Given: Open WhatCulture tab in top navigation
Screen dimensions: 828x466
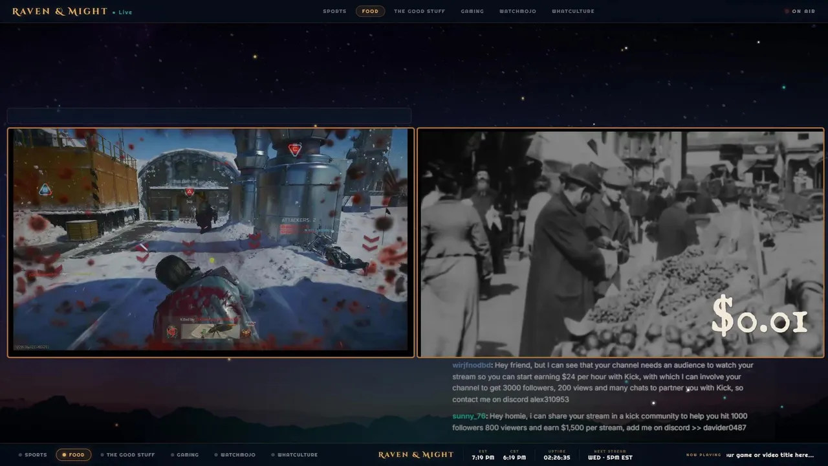Looking at the screenshot, I should tap(573, 11).
